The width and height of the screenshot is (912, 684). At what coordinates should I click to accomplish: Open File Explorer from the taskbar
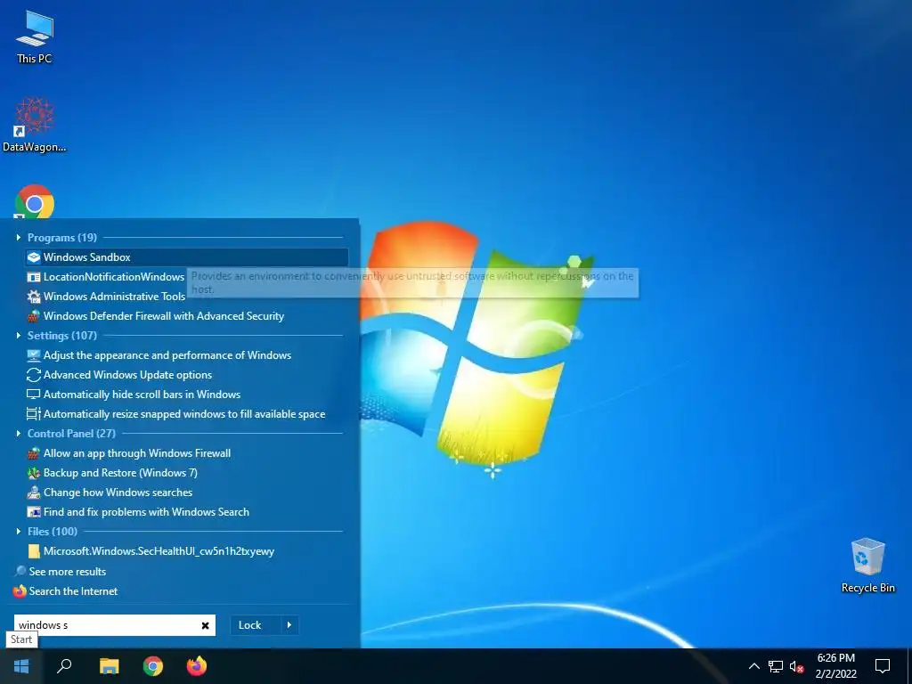click(109, 666)
